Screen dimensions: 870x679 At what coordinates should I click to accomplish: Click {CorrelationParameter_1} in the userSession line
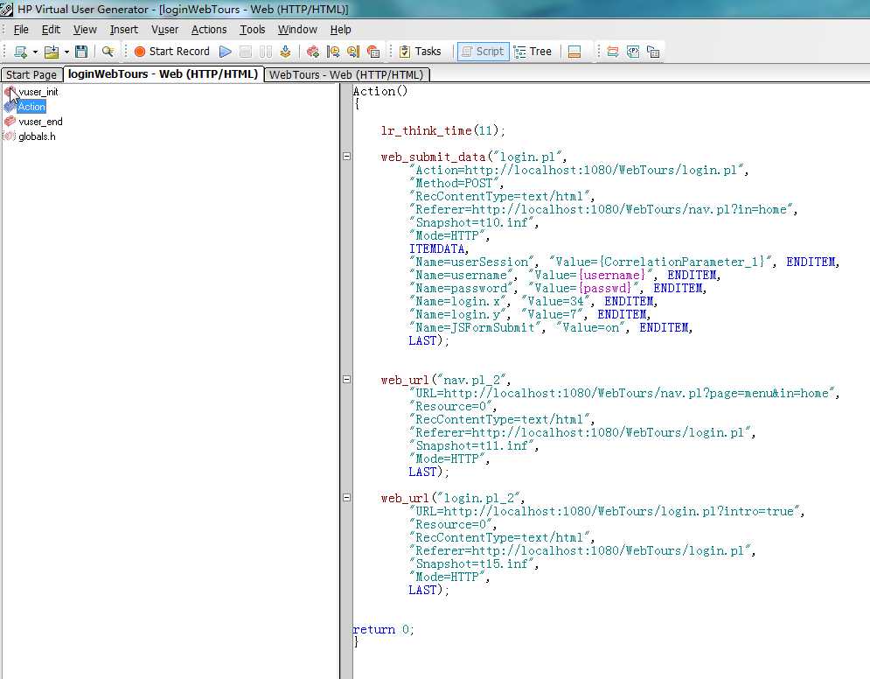682,262
